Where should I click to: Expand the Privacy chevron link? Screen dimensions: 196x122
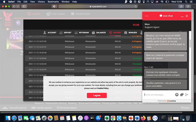pos(185,108)
